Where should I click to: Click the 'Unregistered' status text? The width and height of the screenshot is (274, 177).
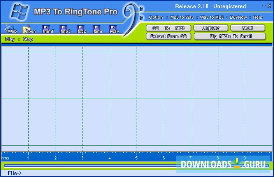[x=230, y=7]
